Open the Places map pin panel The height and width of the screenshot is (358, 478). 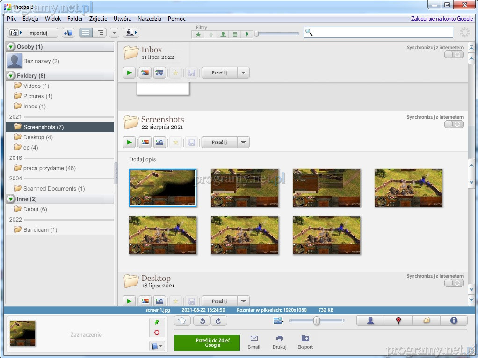coord(398,321)
